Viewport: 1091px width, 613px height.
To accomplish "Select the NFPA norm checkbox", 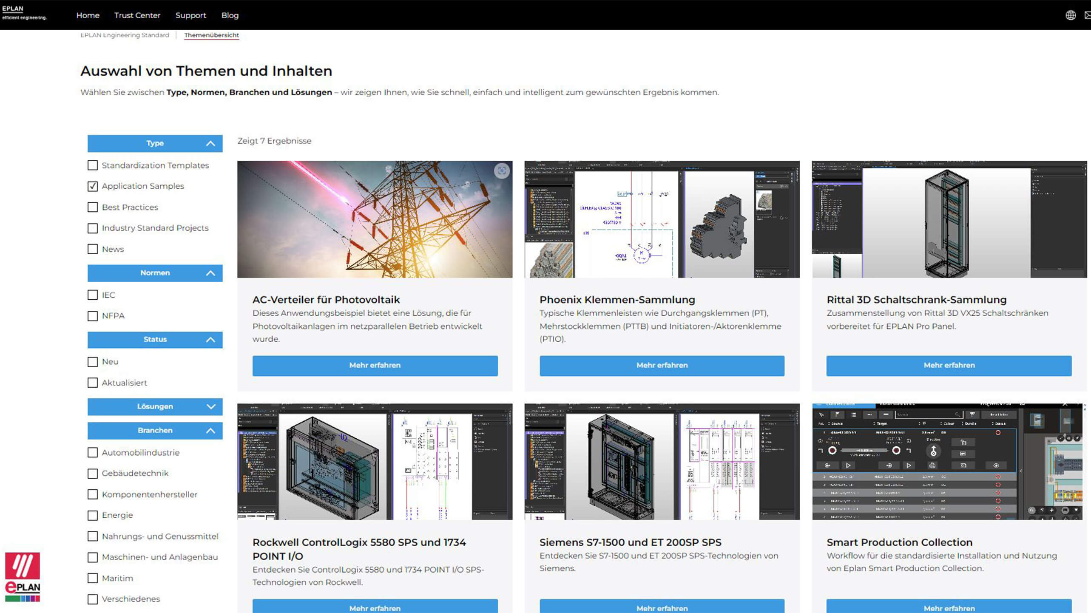I will [x=93, y=316].
